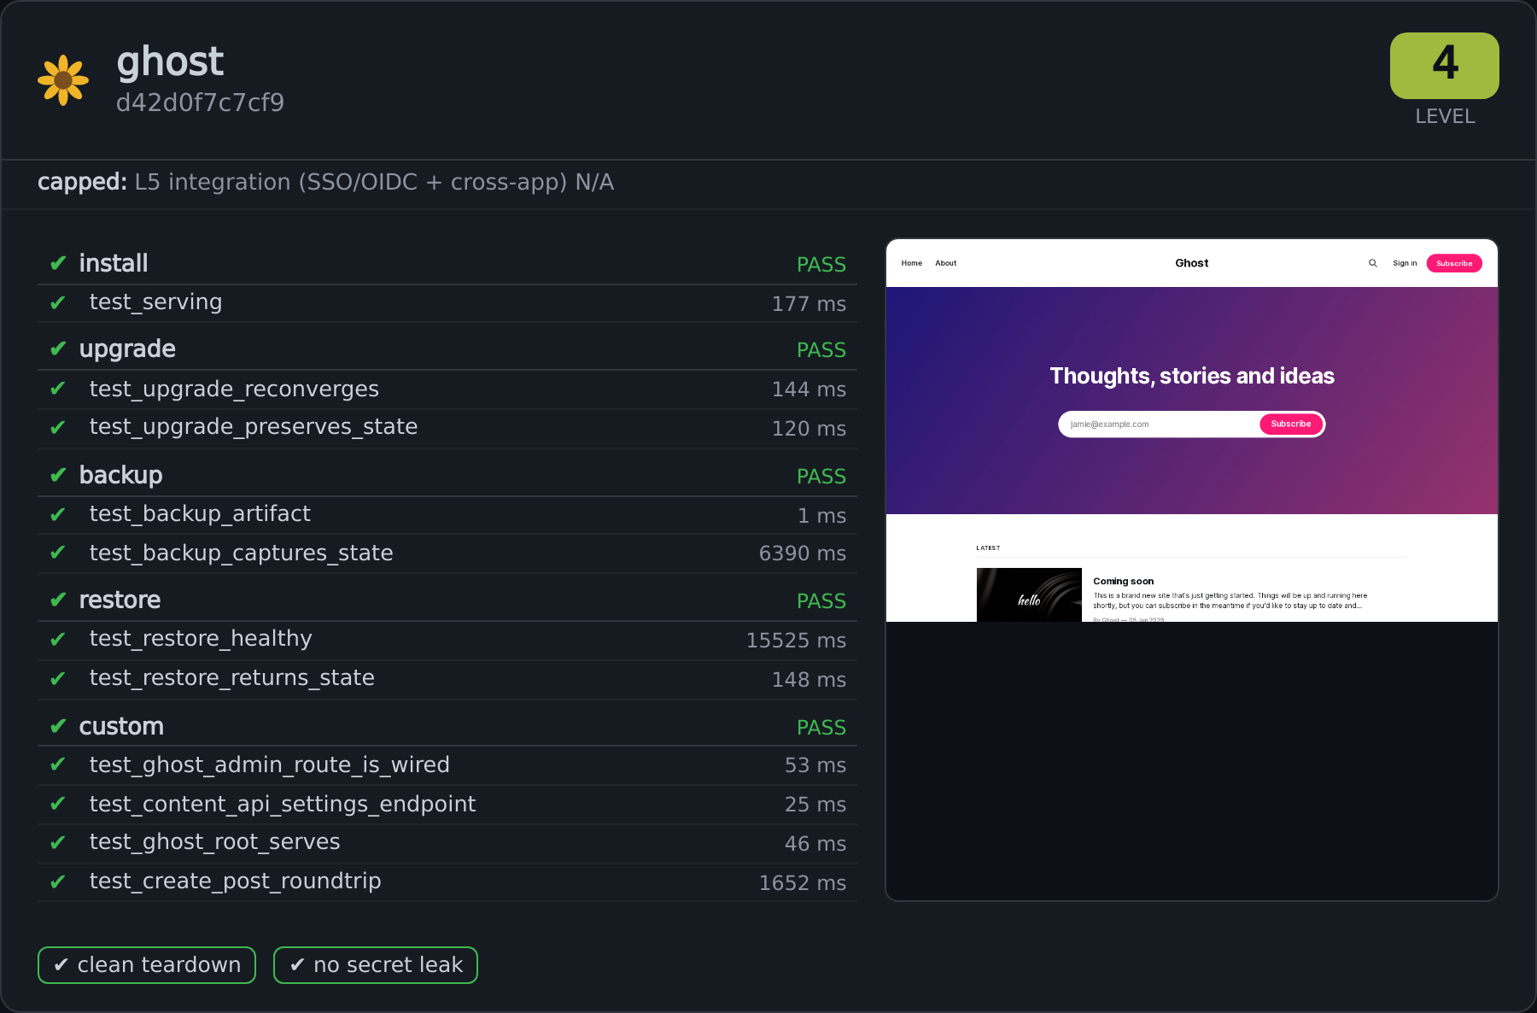Select the test_ghost_admin_route_is_wired test name
The width and height of the screenshot is (1537, 1013).
click(x=269, y=765)
